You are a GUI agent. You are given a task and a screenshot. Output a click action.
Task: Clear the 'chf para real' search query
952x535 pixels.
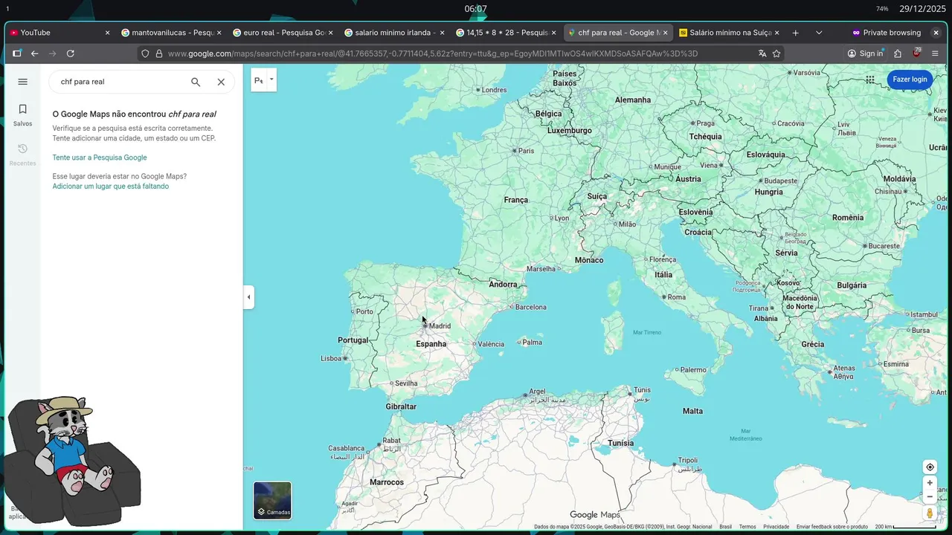point(221,82)
